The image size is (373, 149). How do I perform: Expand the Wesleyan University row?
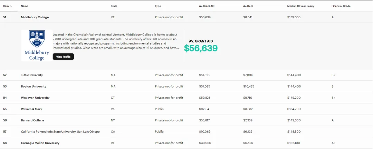click(35, 98)
